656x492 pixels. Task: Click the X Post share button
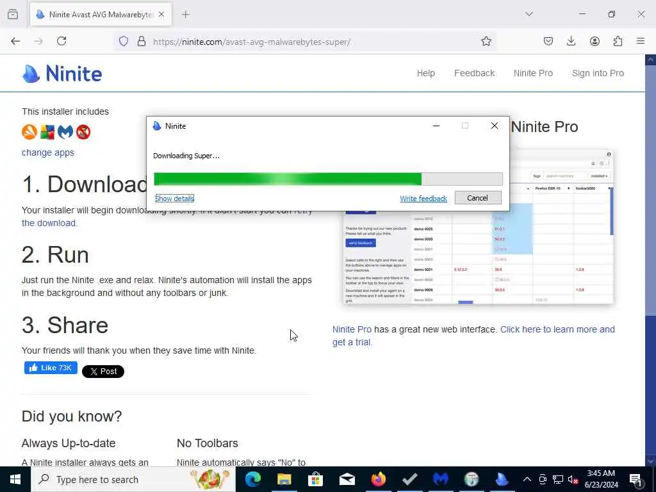(x=103, y=372)
